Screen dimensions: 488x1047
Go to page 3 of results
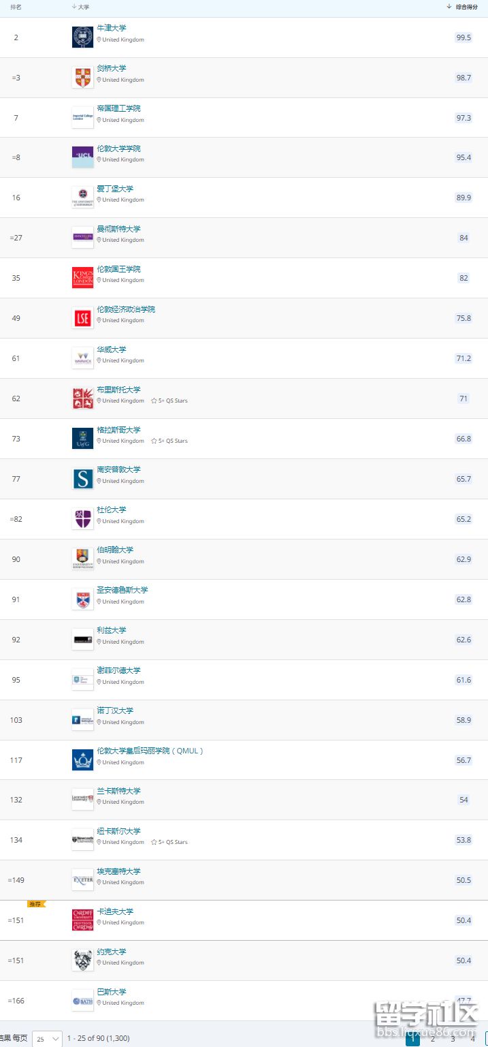coord(453,1039)
